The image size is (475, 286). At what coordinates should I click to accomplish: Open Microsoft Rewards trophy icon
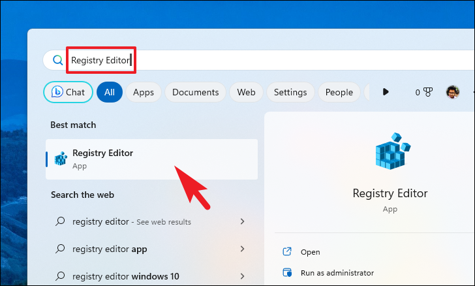pos(428,92)
